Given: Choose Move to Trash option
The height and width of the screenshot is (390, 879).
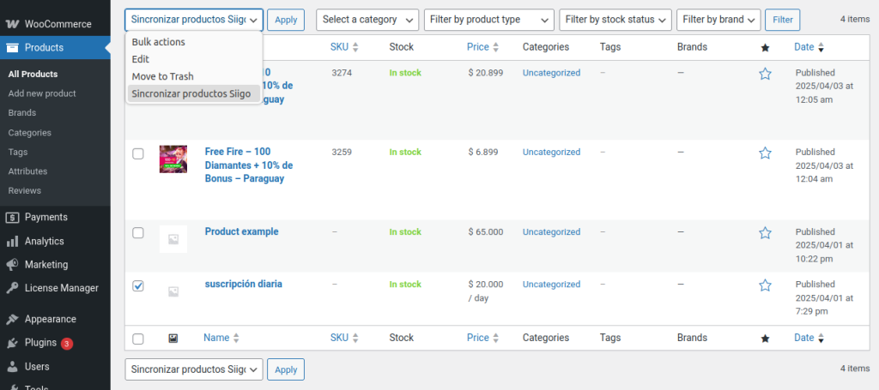Looking at the screenshot, I should (194, 76).
